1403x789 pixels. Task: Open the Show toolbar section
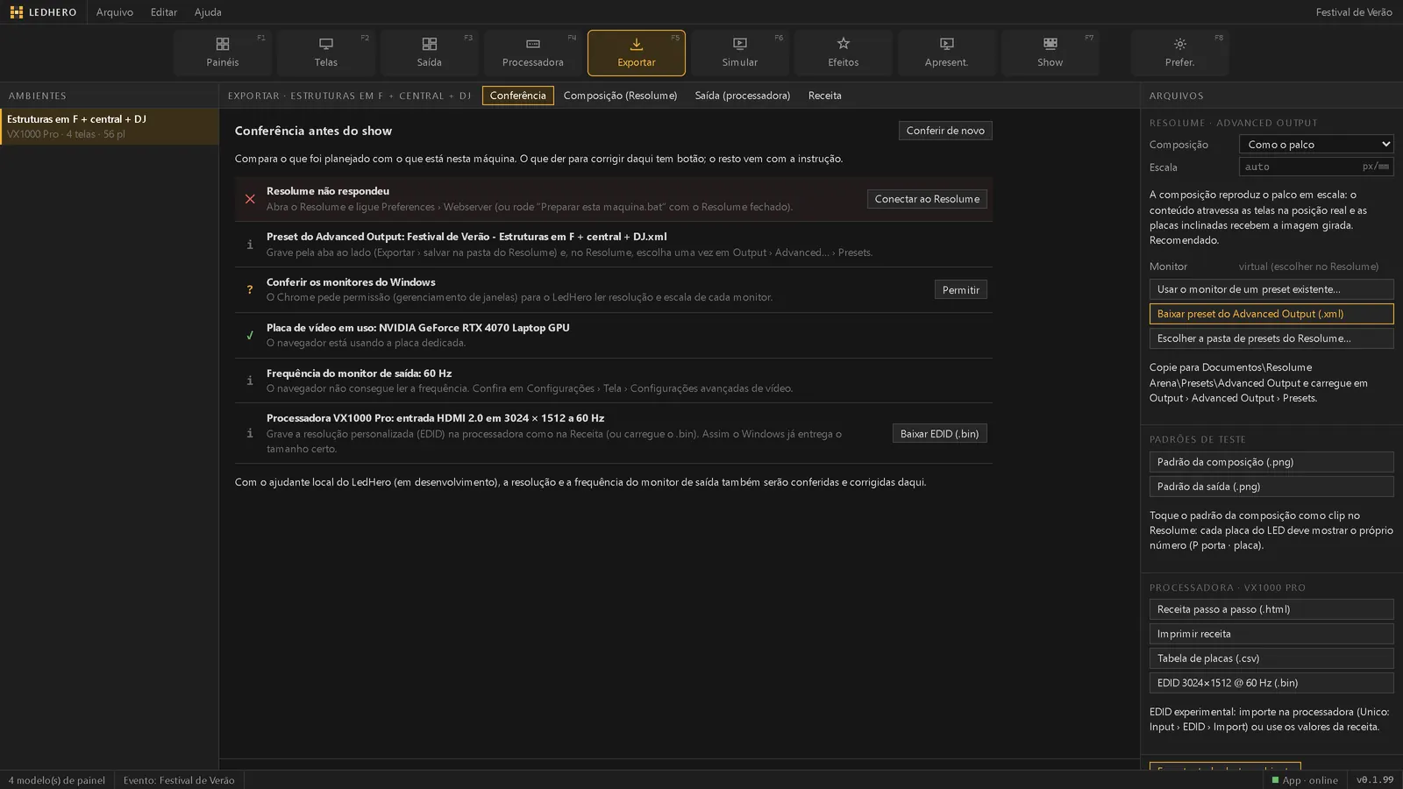1050,53
